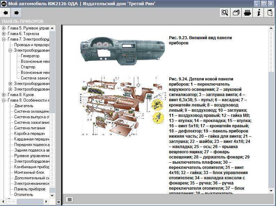Maximize the application window
The height and width of the screenshot is (206, 276).
[x=264, y=4]
